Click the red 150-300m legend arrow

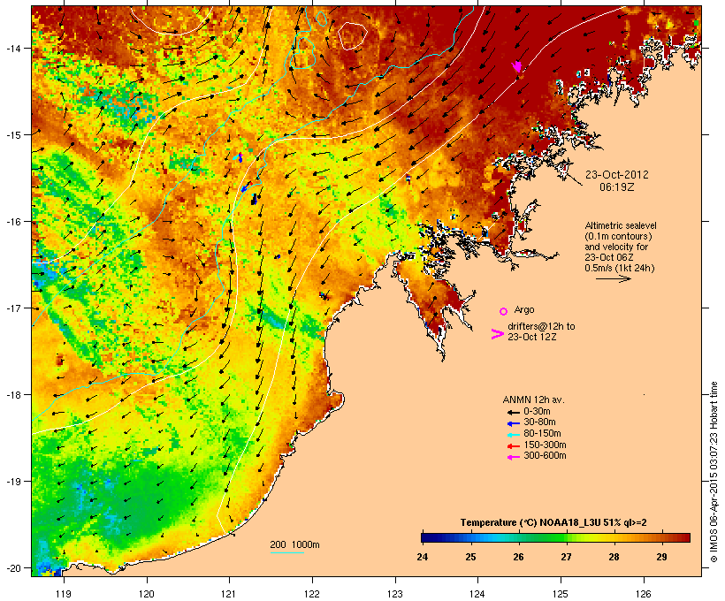tap(513, 445)
